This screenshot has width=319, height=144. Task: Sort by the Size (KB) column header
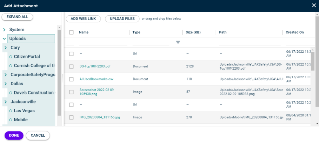click(193, 32)
